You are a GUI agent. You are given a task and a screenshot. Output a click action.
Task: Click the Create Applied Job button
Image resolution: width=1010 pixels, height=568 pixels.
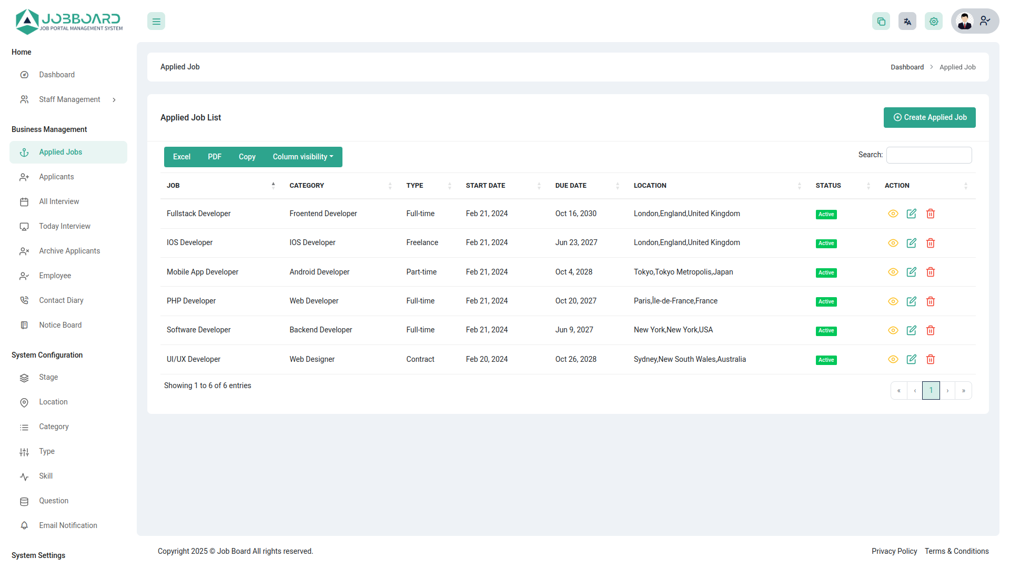[x=929, y=117]
